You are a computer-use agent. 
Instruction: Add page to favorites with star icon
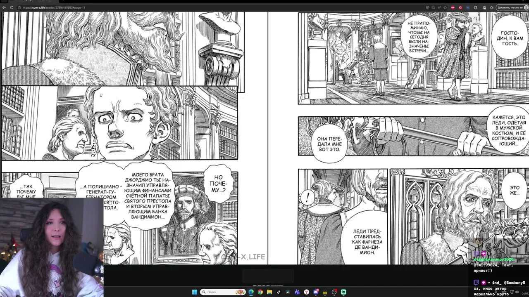445,7
